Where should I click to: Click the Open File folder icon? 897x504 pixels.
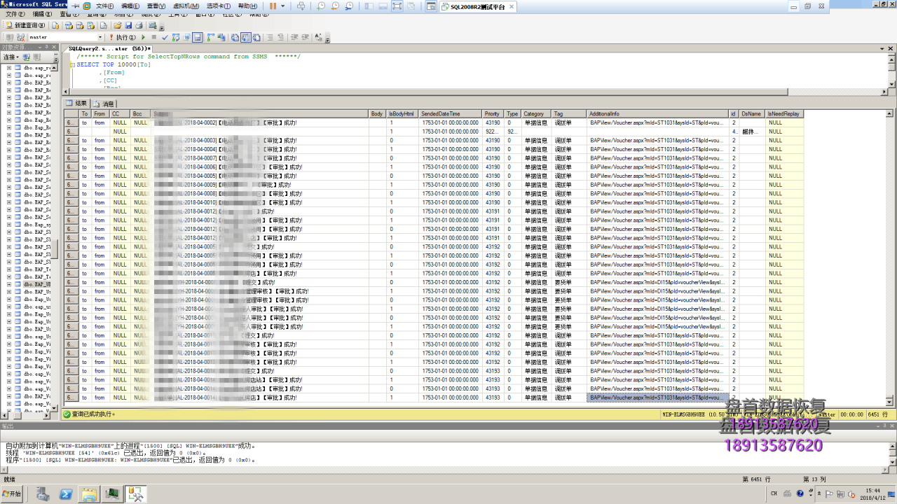[118, 25]
